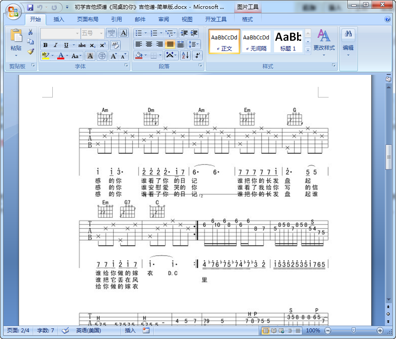Click the vertical scrollbar thumb

pyautogui.click(x=388, y=157)
